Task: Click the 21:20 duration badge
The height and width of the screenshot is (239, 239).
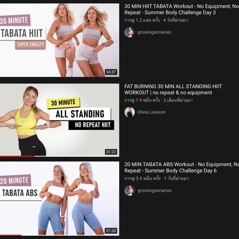Action: click(x=111, y=231)
